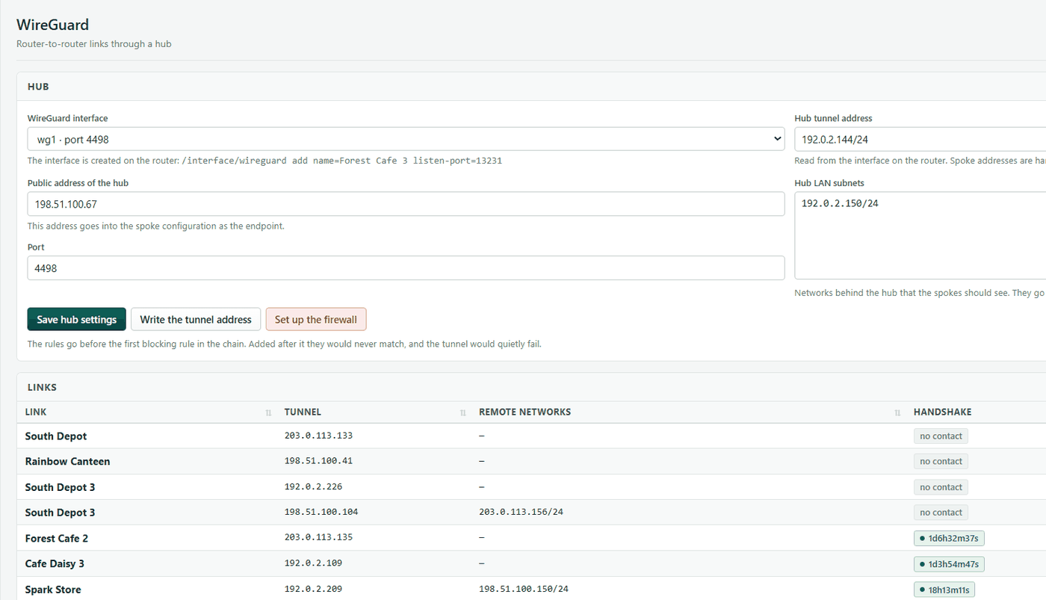
Task: Click Write the tunnel address button
Action: pos(196,319)
